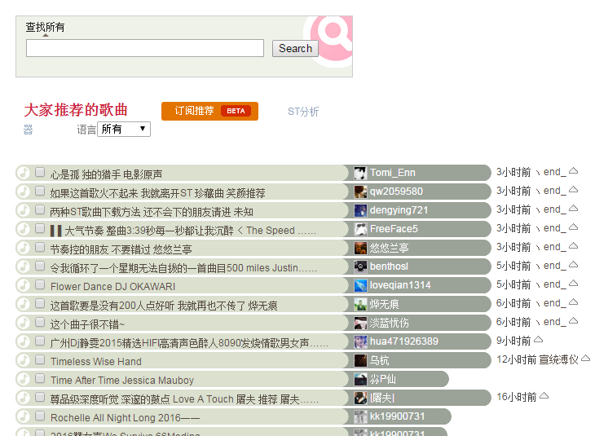The height and width of the screenshot is (436, 595).
Task: Click music note icon beside Flower Dance
Action: pyautogui.click(x=24, y=285)
